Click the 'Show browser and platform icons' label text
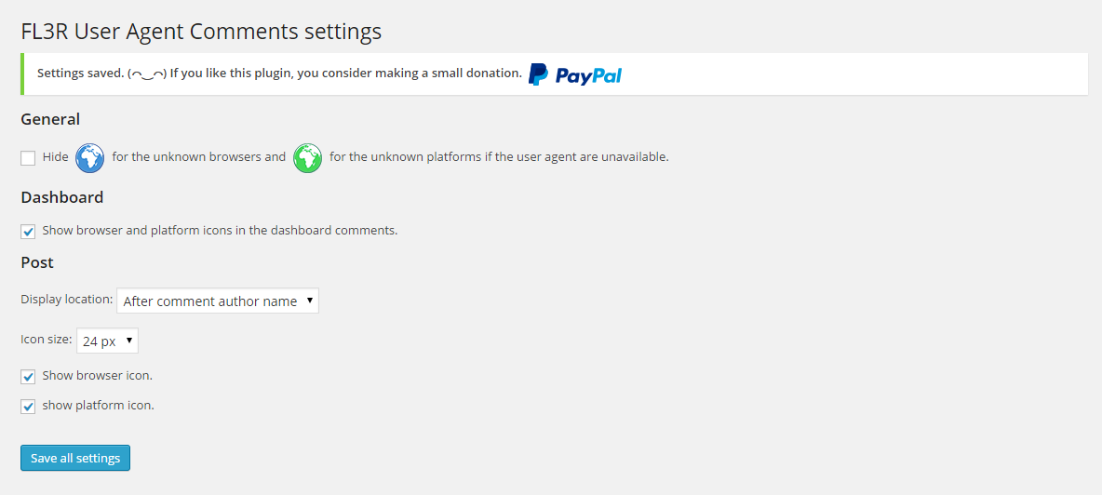 click(x=220, y=230)
